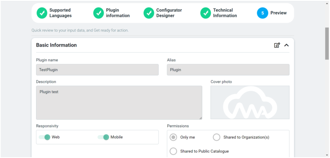Select Shared to Organization(s) option
Image resolution: width=330 pixels, height=158 pixels.
tap(217, 137)
